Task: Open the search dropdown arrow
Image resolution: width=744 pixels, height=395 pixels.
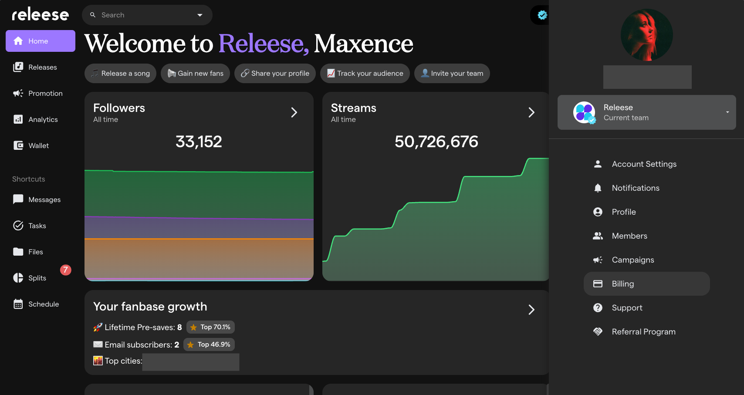Action: 200,15
